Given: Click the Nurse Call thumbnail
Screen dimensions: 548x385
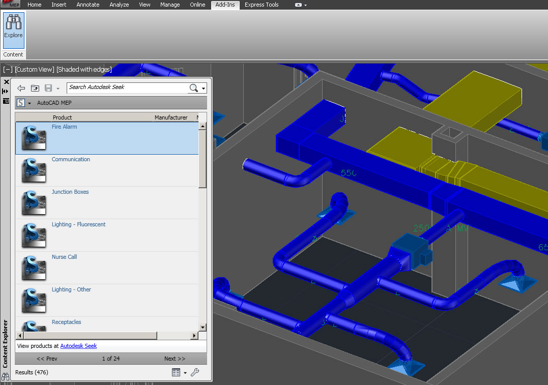Looking at the screenshot, I should tap(34, 268).
